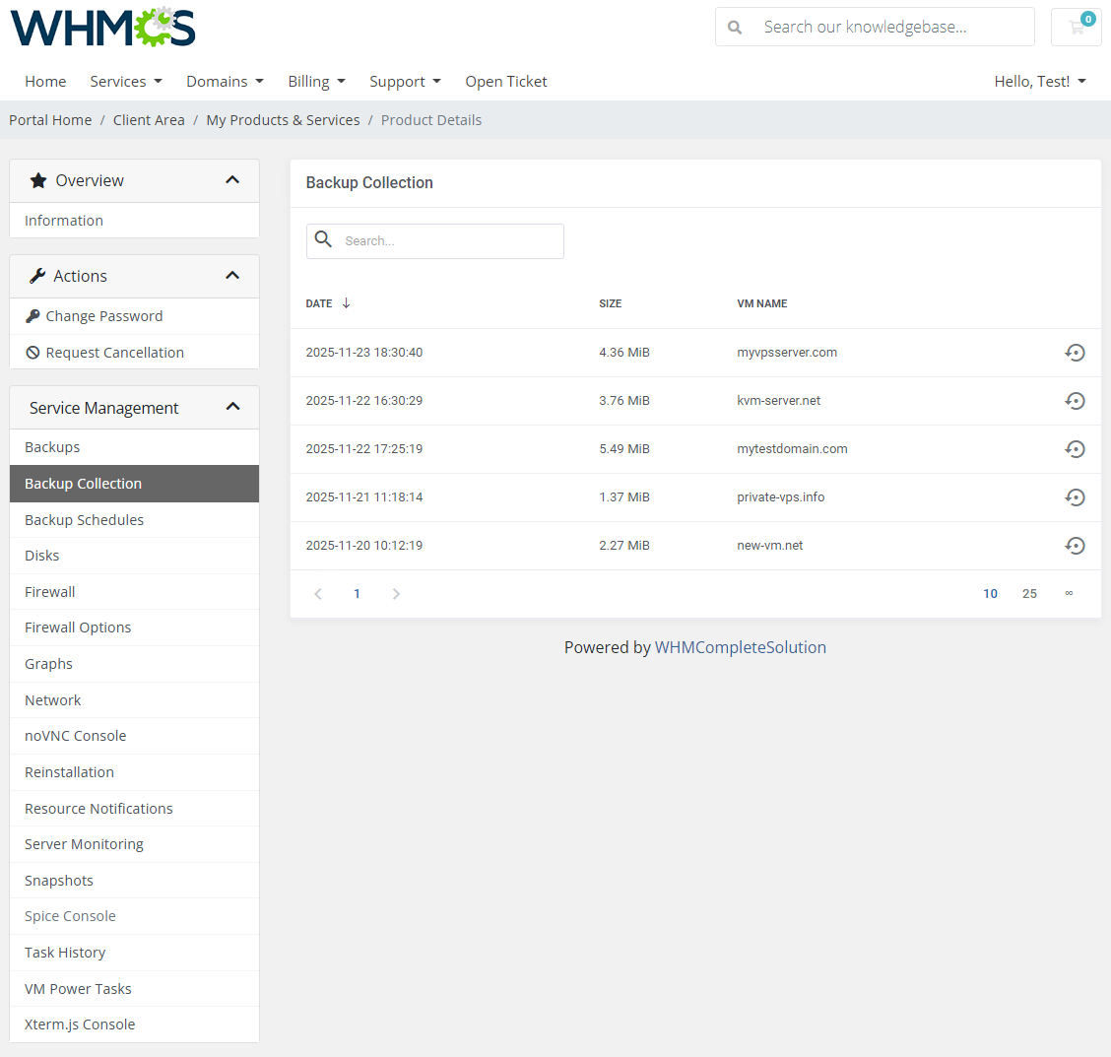This screenshot has width=1111, height=1057.
Task: Collapse the Service Management panel
Action: coord(232,406)
